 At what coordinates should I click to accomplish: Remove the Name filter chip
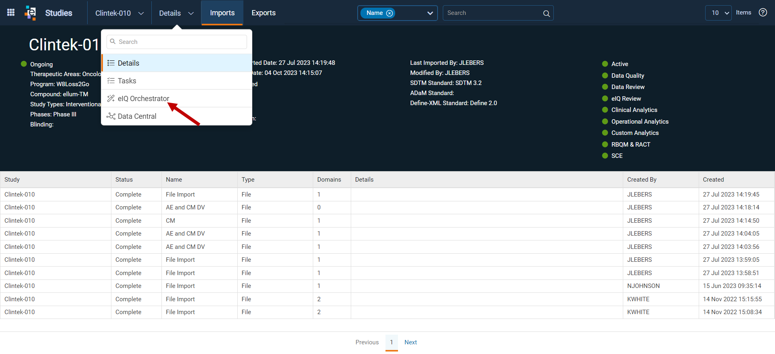point(390,13)
